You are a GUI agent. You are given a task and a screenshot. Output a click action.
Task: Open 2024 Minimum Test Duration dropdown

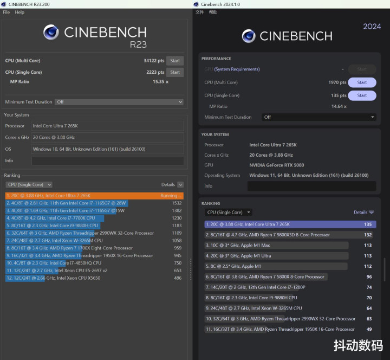[x=319, y=117]
